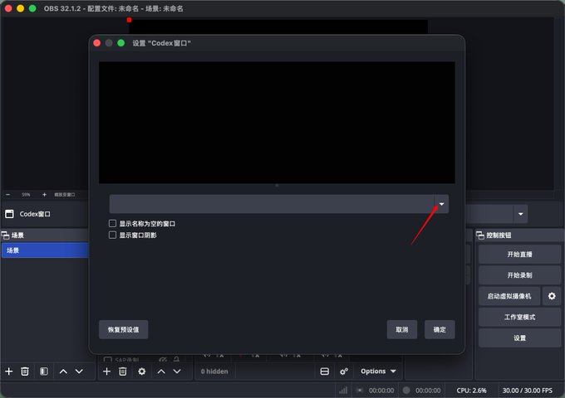Viewport: 565px width, 398px height.
Task: Click 恢复预设值 button
Action: 124,330
